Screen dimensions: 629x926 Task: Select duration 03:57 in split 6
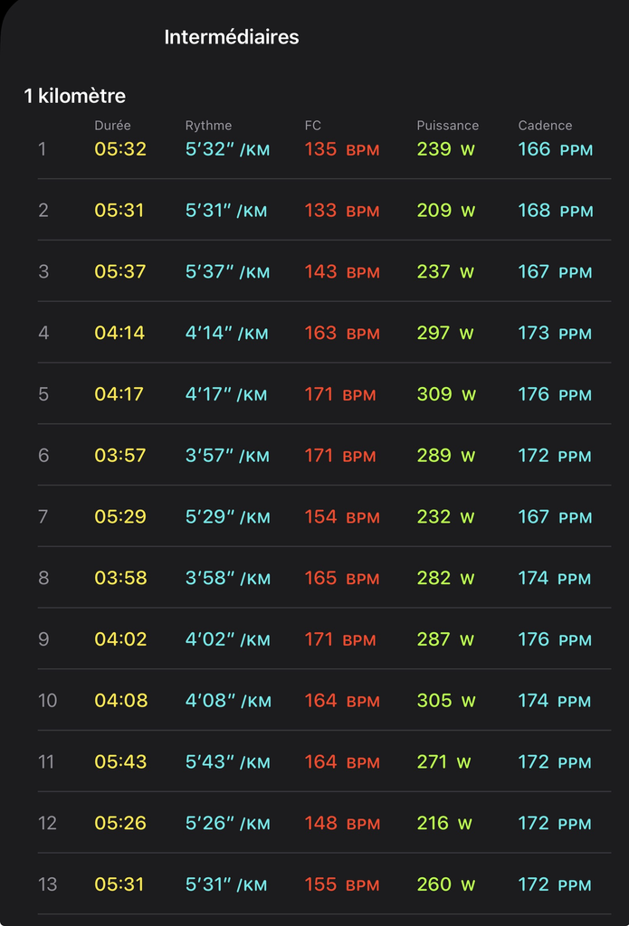tap(120, 456)
